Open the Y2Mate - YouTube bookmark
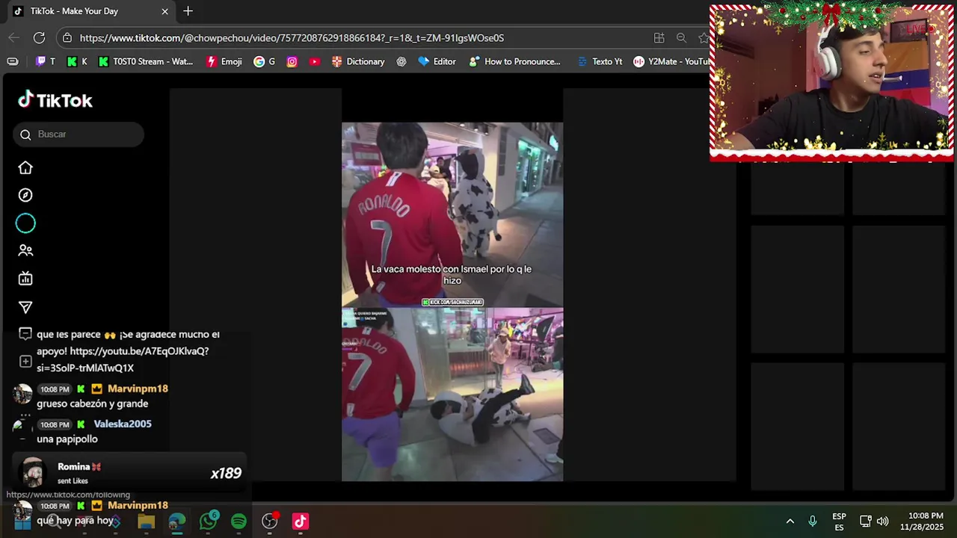 [671, 61]
